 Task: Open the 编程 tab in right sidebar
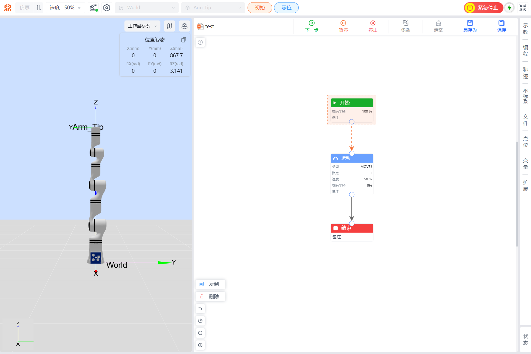(x=525, y=51)
